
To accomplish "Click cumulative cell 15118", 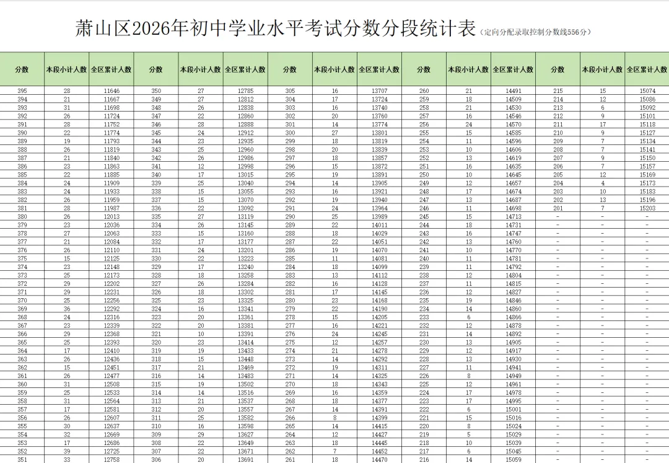I will [x=648, y=125].
